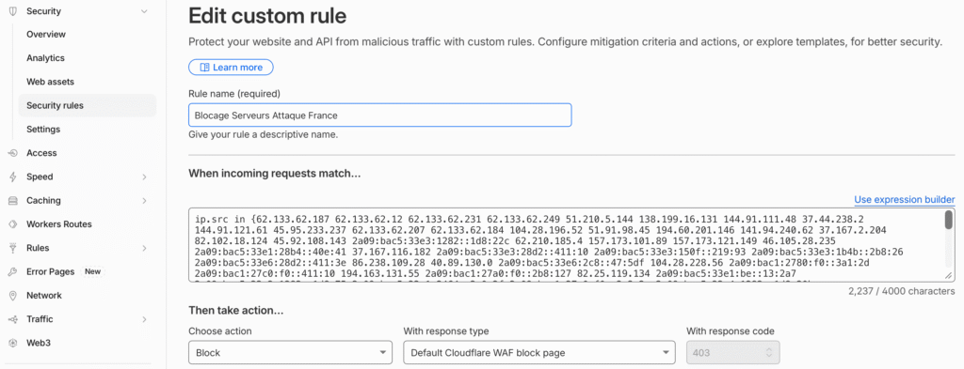Click Give your rule a descriptive name text
The width and height of the screenshot is (964, 369).
coord(264,134)
